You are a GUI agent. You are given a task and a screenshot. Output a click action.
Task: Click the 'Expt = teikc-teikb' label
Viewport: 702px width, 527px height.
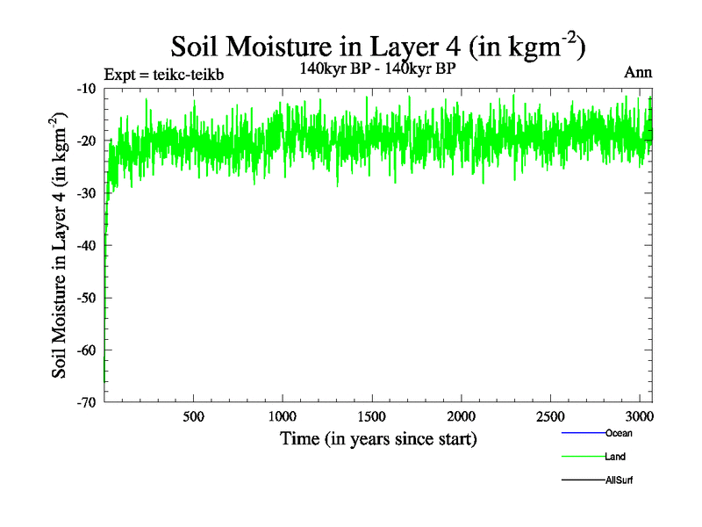[163, 75]
